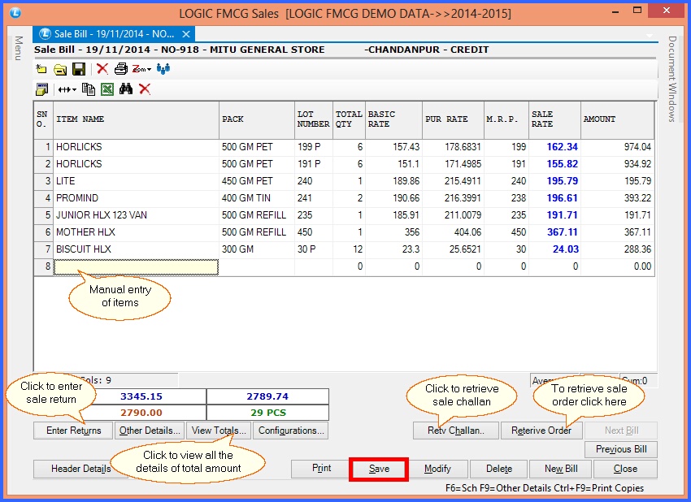Image resolution: width=691 pixels, height=502 pixels.
Task: Click Retrieve Order to fetch a sale order
Action: [541, 431]
